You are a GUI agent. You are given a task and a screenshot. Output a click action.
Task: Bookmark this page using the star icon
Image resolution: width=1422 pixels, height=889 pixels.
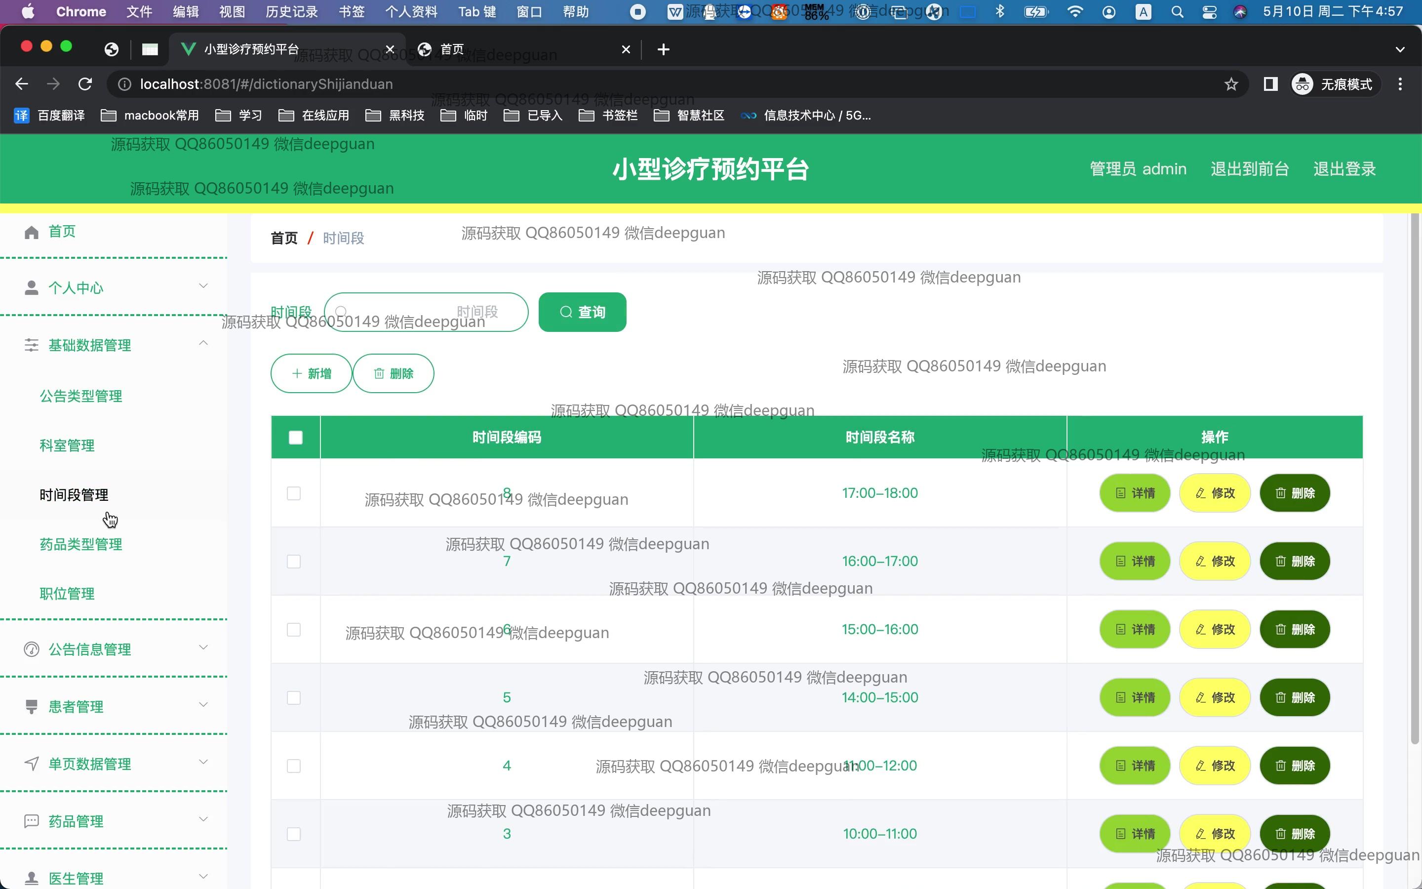point(1231,84)
